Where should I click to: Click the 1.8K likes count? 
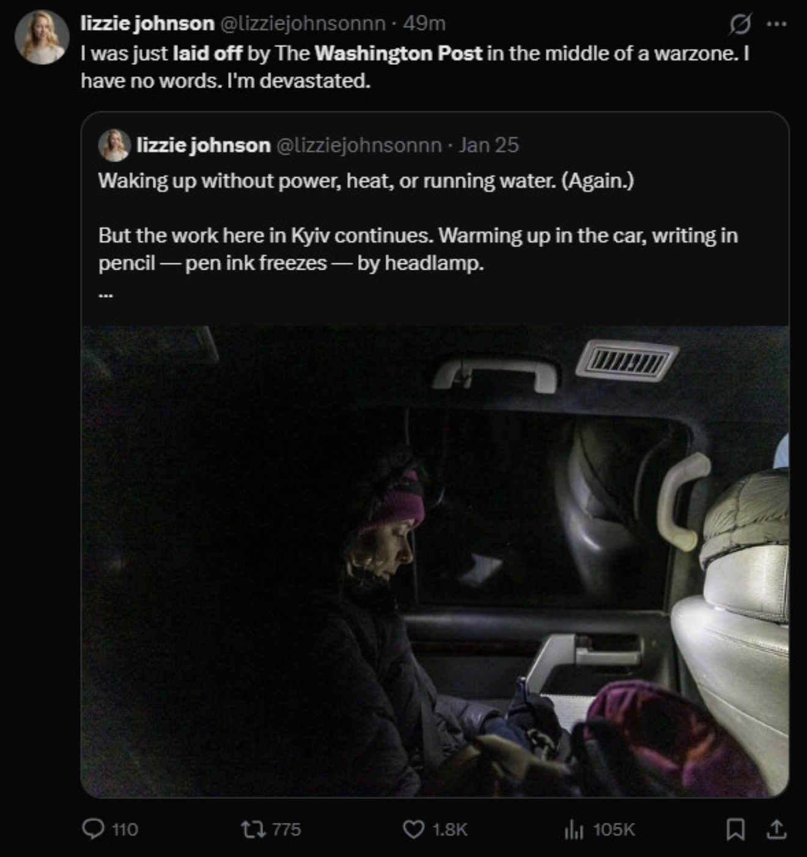tap(449, 829)
